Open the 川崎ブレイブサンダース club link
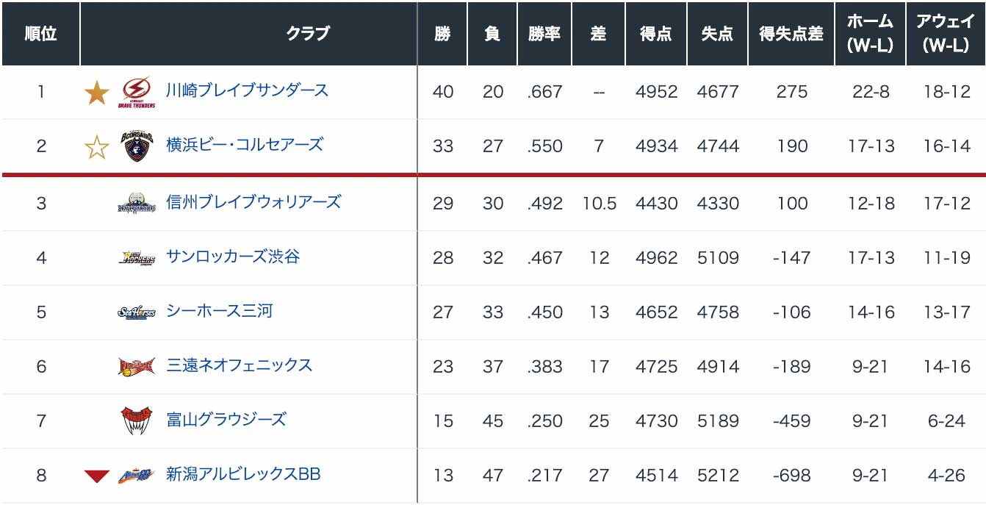 248,90
